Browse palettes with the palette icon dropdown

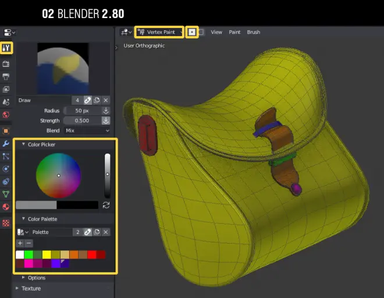(23, 232)
